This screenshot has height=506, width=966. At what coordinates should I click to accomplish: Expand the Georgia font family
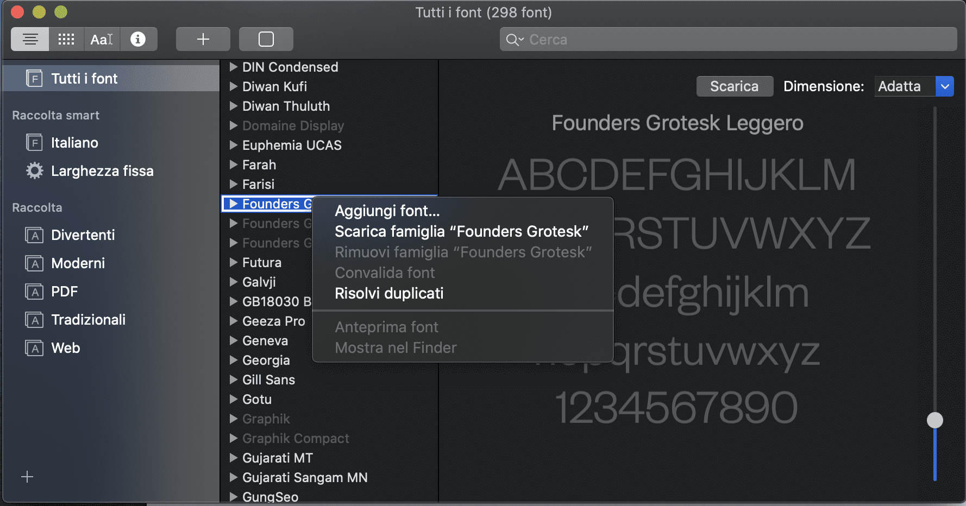[234, 360]
